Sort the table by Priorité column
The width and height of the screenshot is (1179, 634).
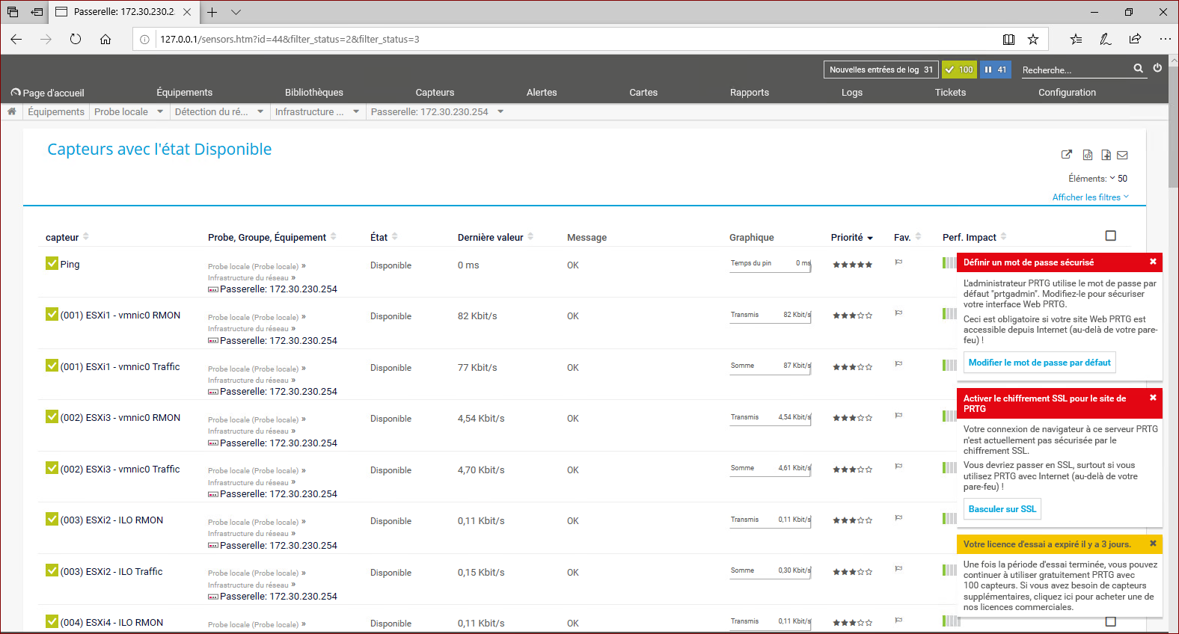[852, 237]
